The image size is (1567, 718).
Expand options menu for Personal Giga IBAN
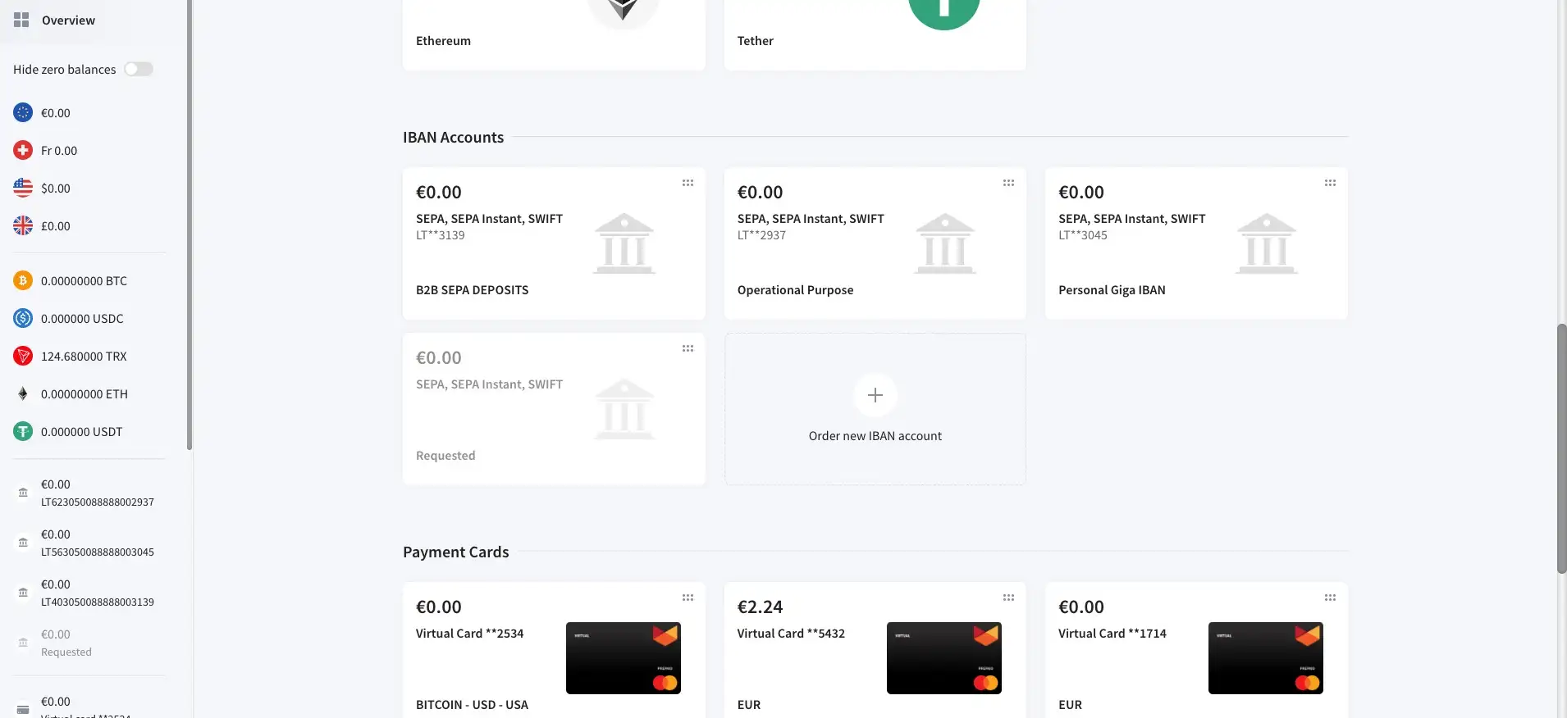click(1330, 183)
